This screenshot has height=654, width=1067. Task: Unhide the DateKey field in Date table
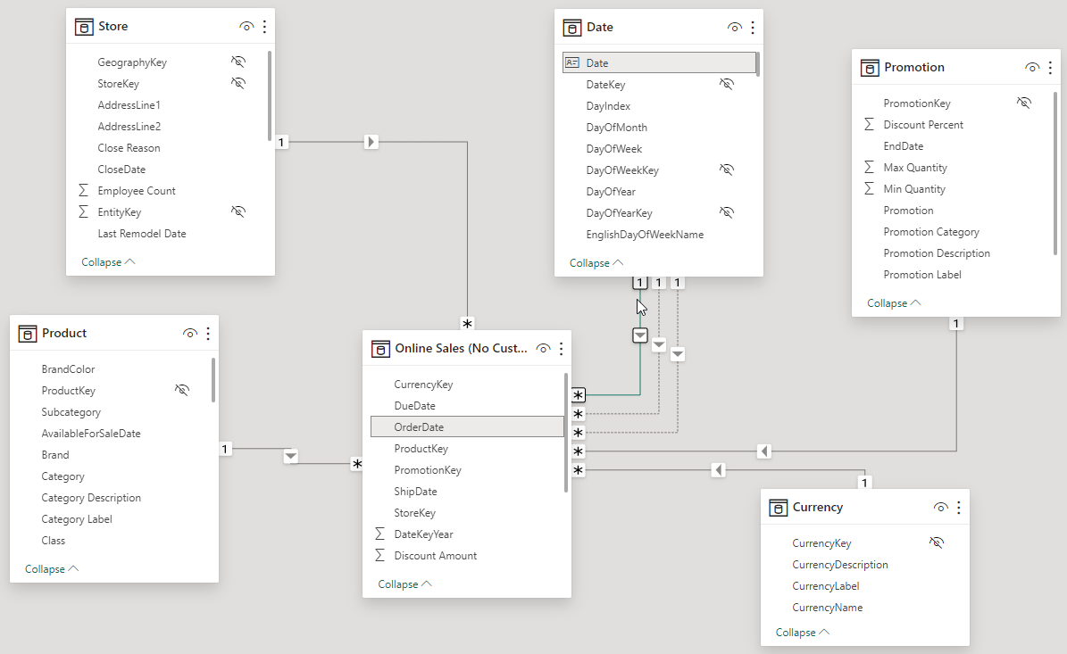pos(726,85)
